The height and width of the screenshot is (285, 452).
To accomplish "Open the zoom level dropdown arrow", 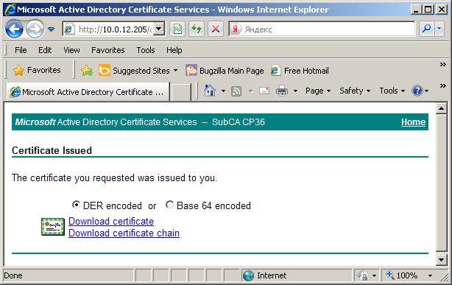I will 430,275.
